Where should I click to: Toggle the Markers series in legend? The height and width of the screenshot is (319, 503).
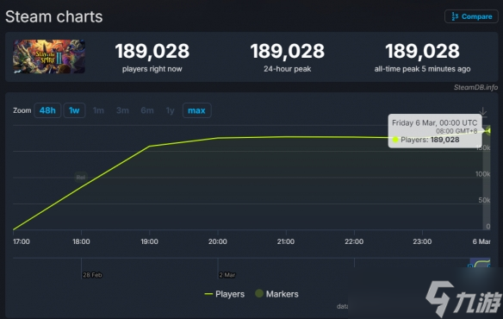[276, 294]
